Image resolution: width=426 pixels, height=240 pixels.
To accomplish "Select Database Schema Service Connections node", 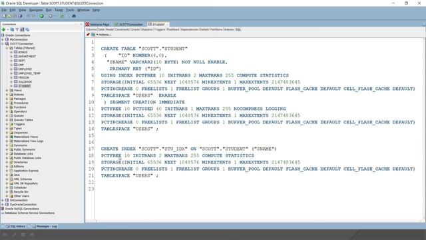I will pyautogui.click(x=30, y=213).
